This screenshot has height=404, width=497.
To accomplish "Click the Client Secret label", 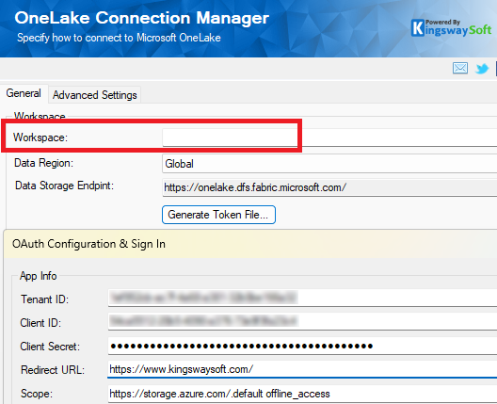I will tap(50, 347).
